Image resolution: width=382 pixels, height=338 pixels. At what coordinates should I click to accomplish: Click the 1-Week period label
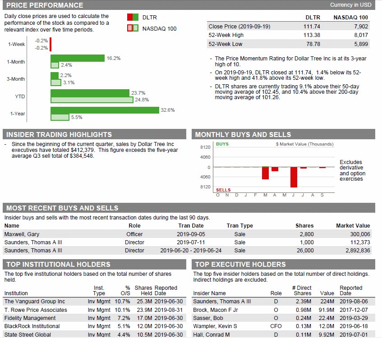coord(16,44)
